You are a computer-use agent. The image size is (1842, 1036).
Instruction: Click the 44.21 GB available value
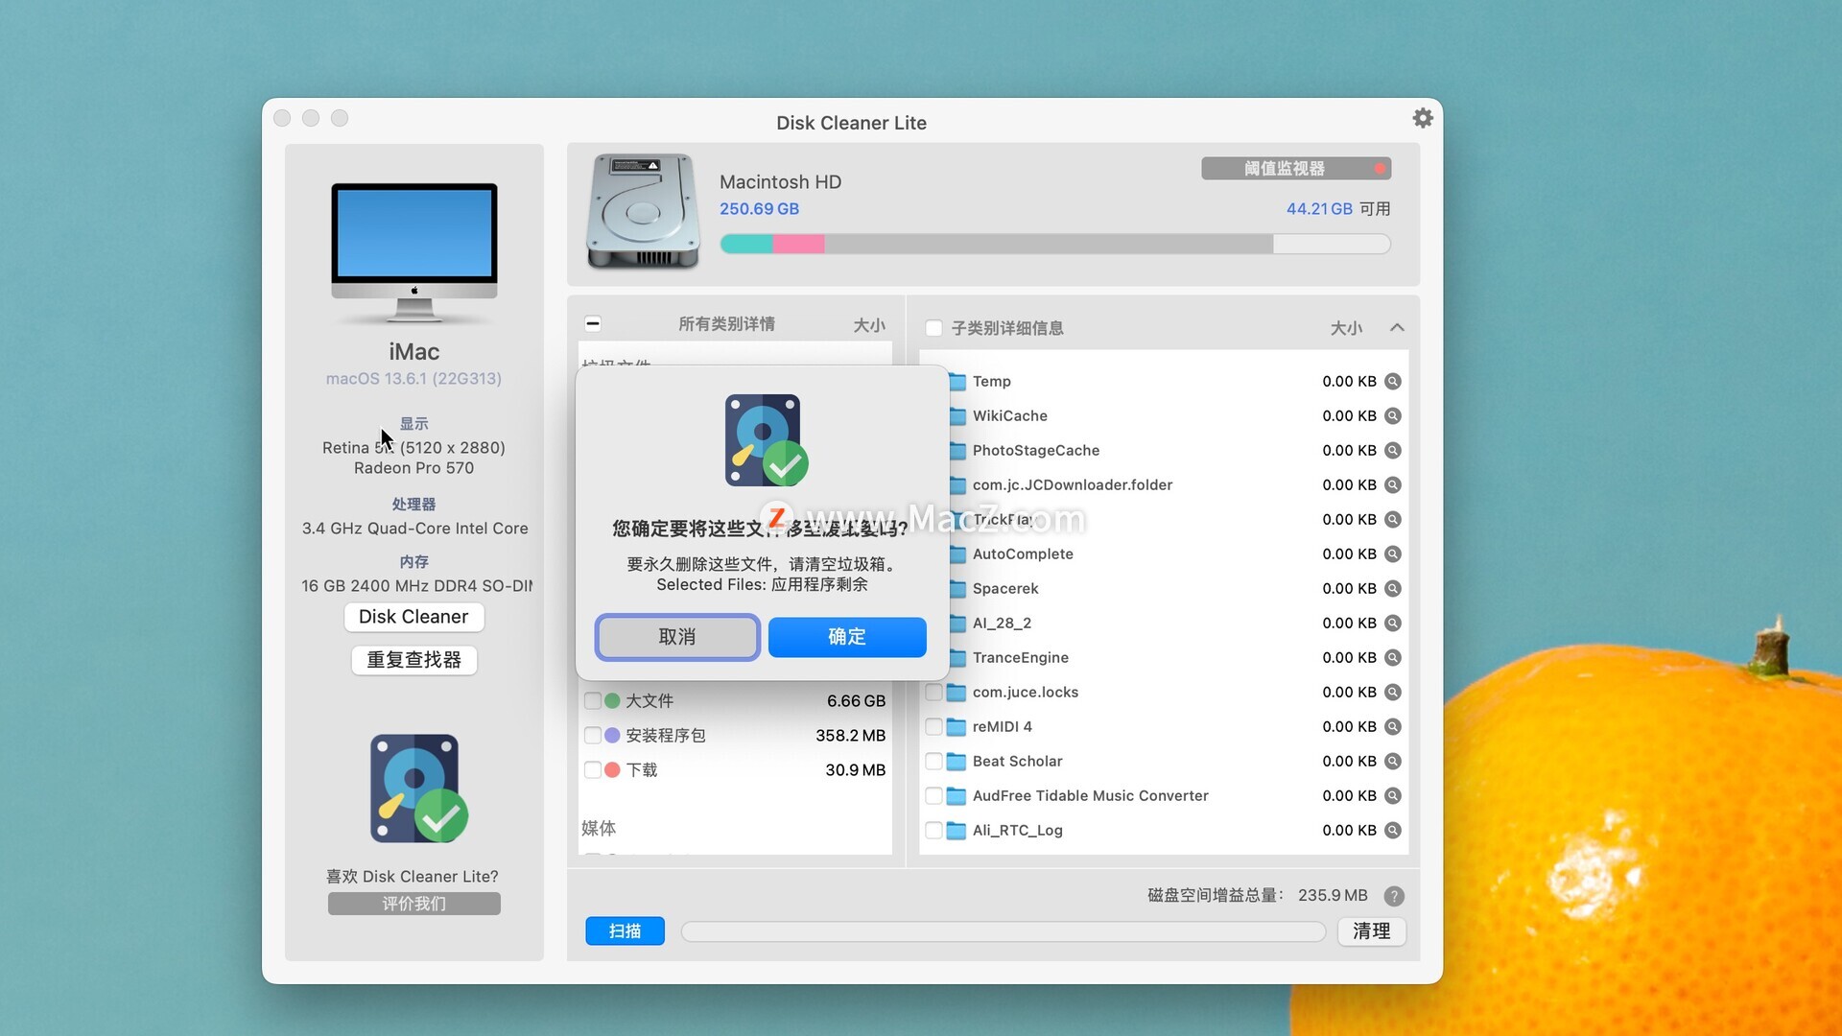(x=1319, y=209)
